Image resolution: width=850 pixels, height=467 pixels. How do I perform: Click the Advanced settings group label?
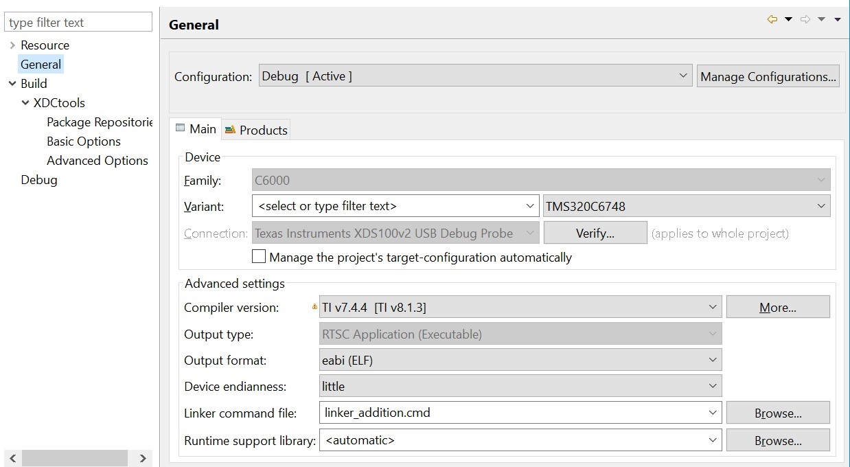(x=235, y=284)
